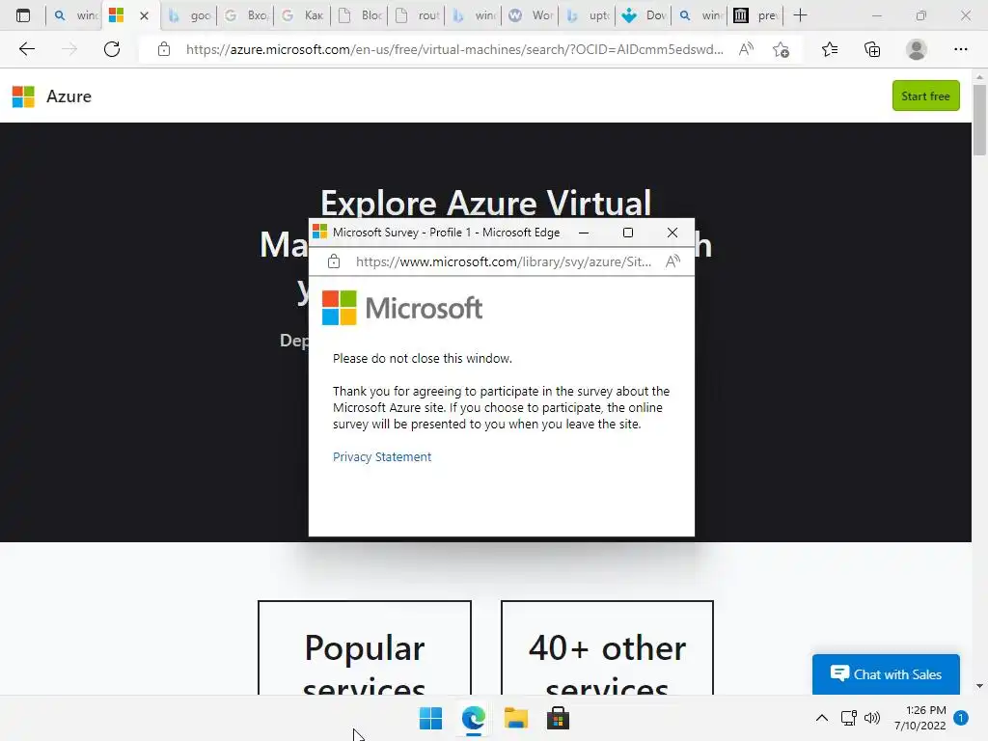Switch to the 'rout' tab

417,15
